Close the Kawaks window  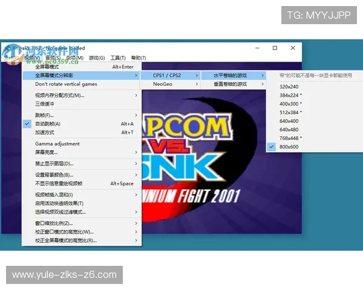[293, 48]
